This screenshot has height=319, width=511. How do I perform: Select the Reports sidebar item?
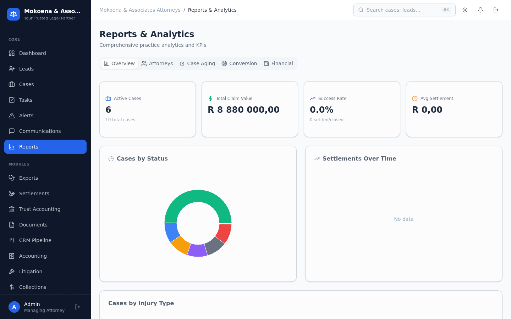(45, 147)
